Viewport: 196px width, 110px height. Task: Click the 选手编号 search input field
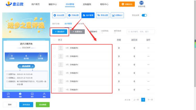141,32
